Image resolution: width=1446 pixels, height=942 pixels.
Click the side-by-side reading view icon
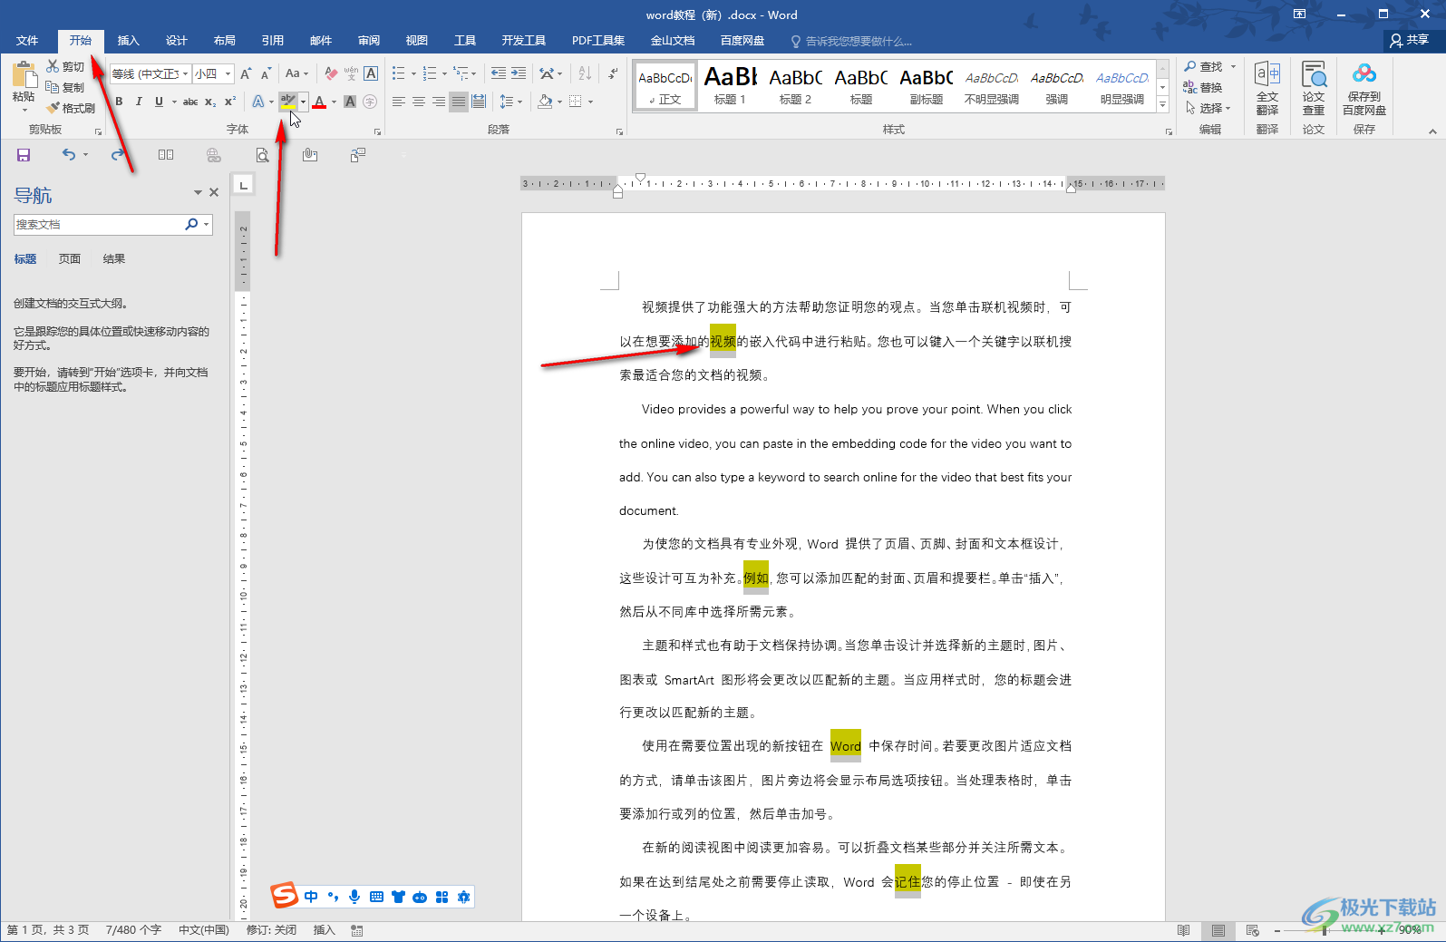click(166, 155)
